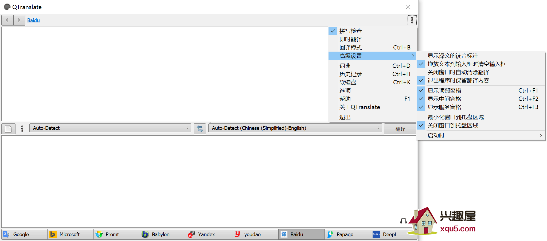Choose 退出 to exit program
The image size is (547, 241).
(372, 117)
